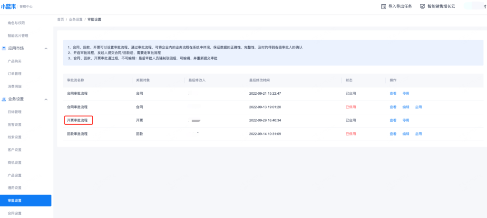
Task: Click 启用 for the 回款审批流程 row
Action: [419, 134]
